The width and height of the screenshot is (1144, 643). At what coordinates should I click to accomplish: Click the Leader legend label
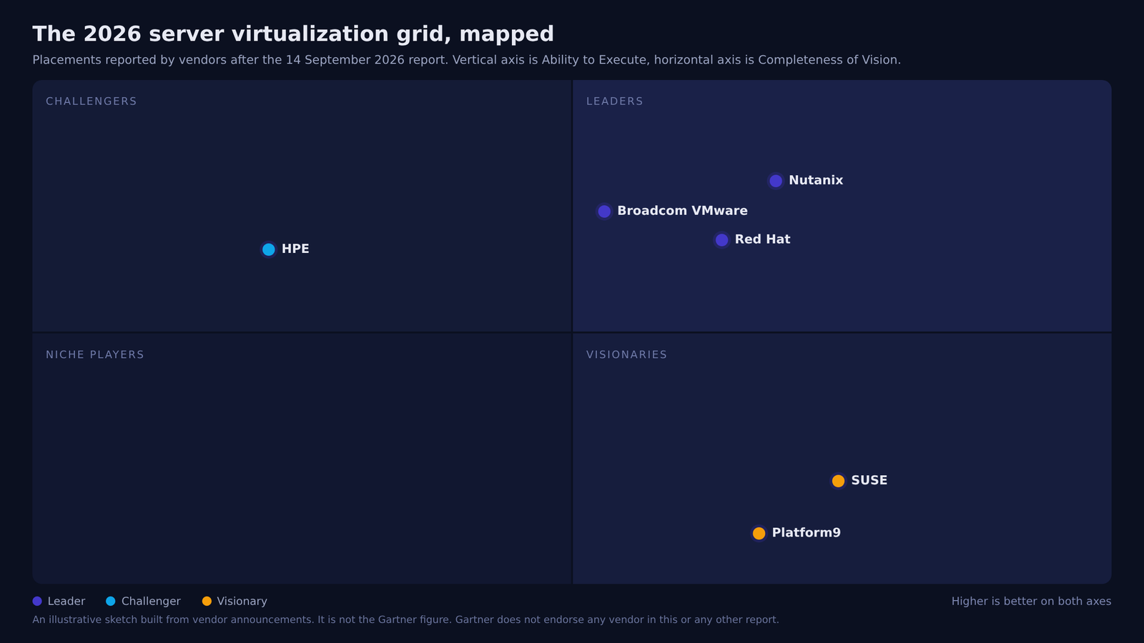pos(66,602)
